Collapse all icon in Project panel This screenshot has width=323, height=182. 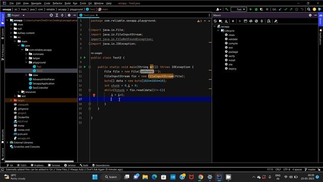(62, 15)
